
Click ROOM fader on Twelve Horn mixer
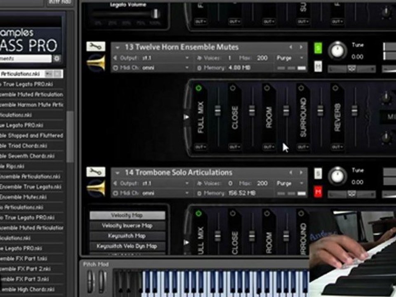point(286,111)
